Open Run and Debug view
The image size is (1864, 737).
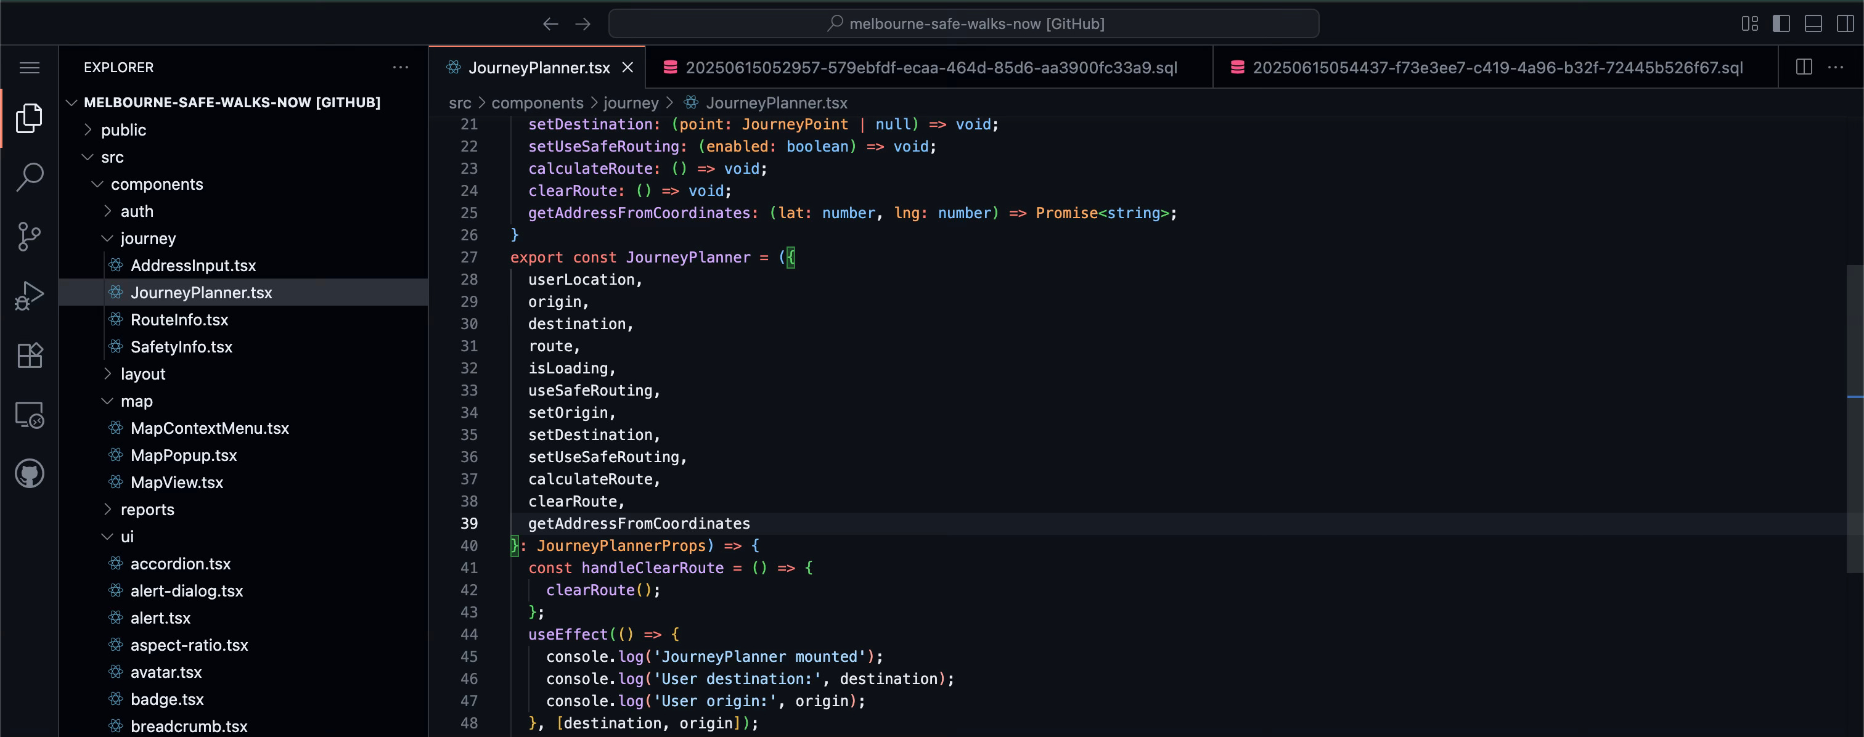pyautogui.click(x=30, y=295)
